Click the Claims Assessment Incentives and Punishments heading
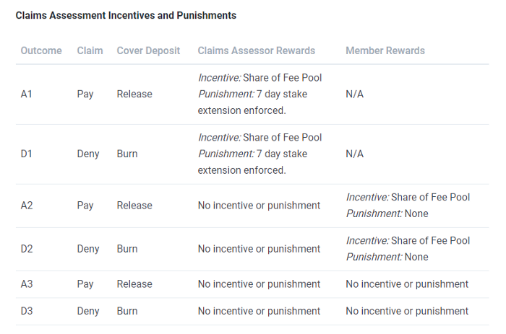 pos(126,15)
